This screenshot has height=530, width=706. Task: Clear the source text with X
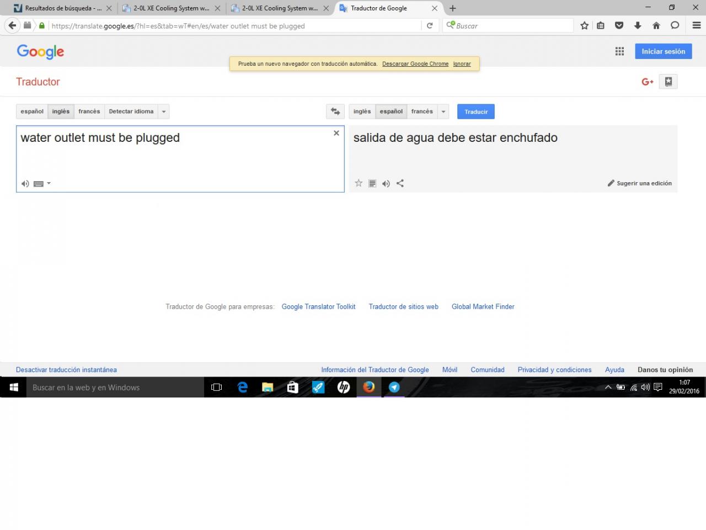click(x=336, y=133)
